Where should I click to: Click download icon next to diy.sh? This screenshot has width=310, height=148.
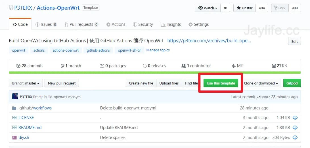pyautogui.click(x=295, y=138)
